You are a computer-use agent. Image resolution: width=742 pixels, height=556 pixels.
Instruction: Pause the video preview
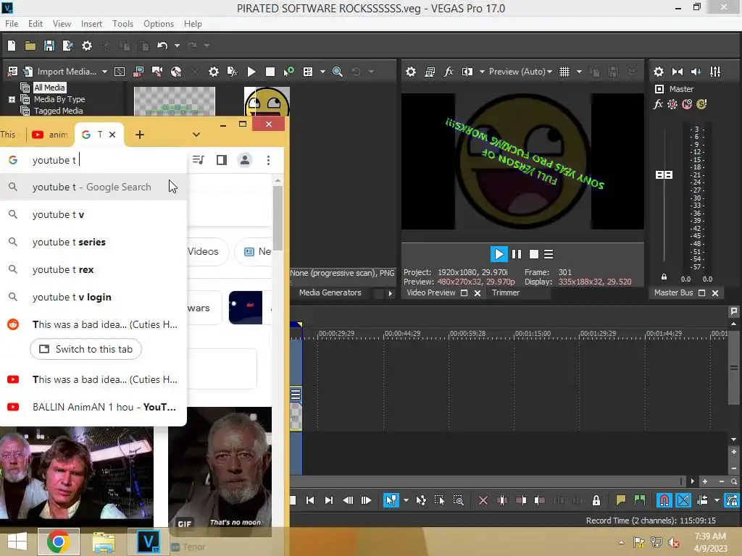click(x=517, y=254)
